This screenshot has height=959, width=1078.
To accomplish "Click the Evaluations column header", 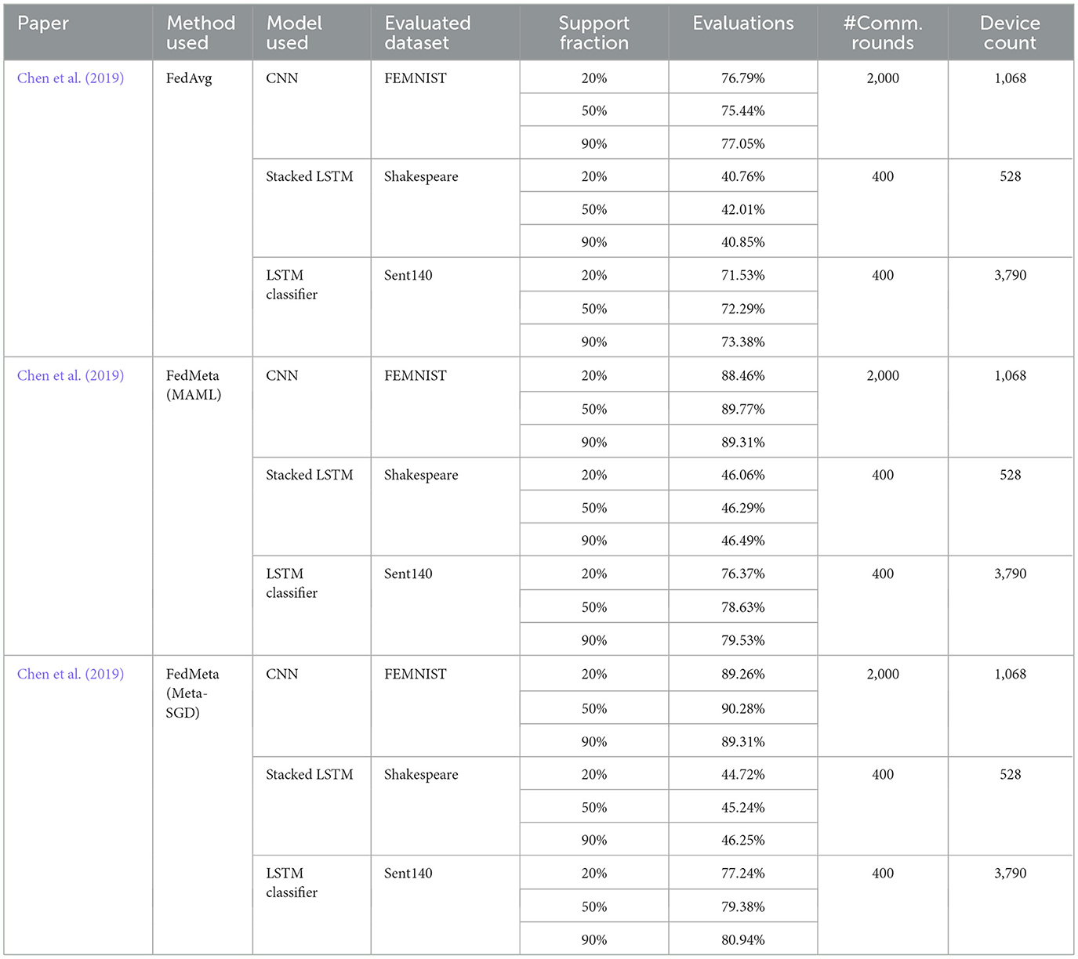I will (x=742, y=24).
